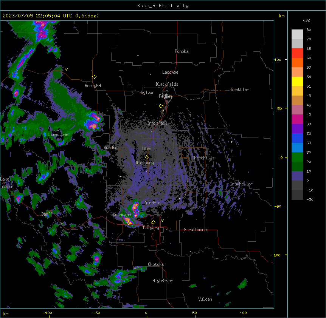This screenshot has height=318, width=326.
Task: Click the Didsbury city label
Action: coord(145,163)
